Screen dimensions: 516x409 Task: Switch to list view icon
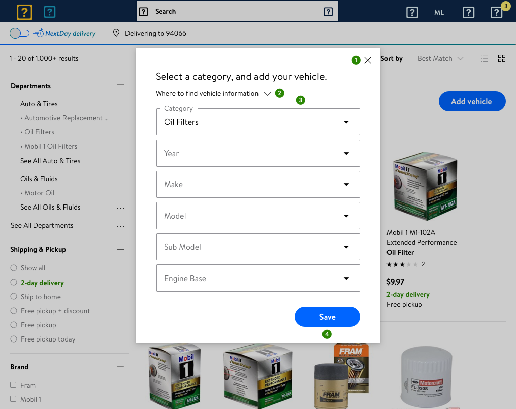484,58
